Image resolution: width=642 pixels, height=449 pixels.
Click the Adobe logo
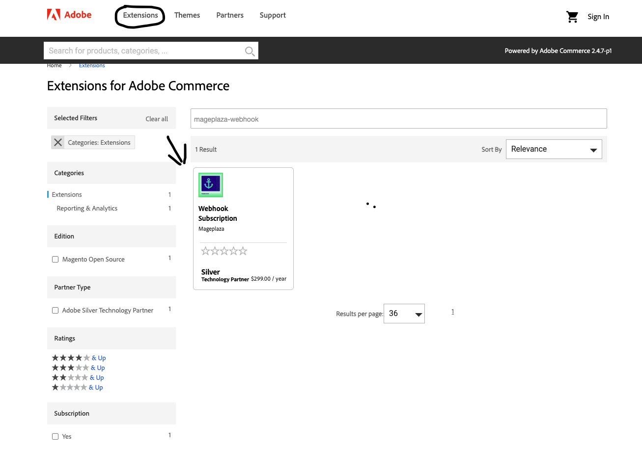point(69,15)
